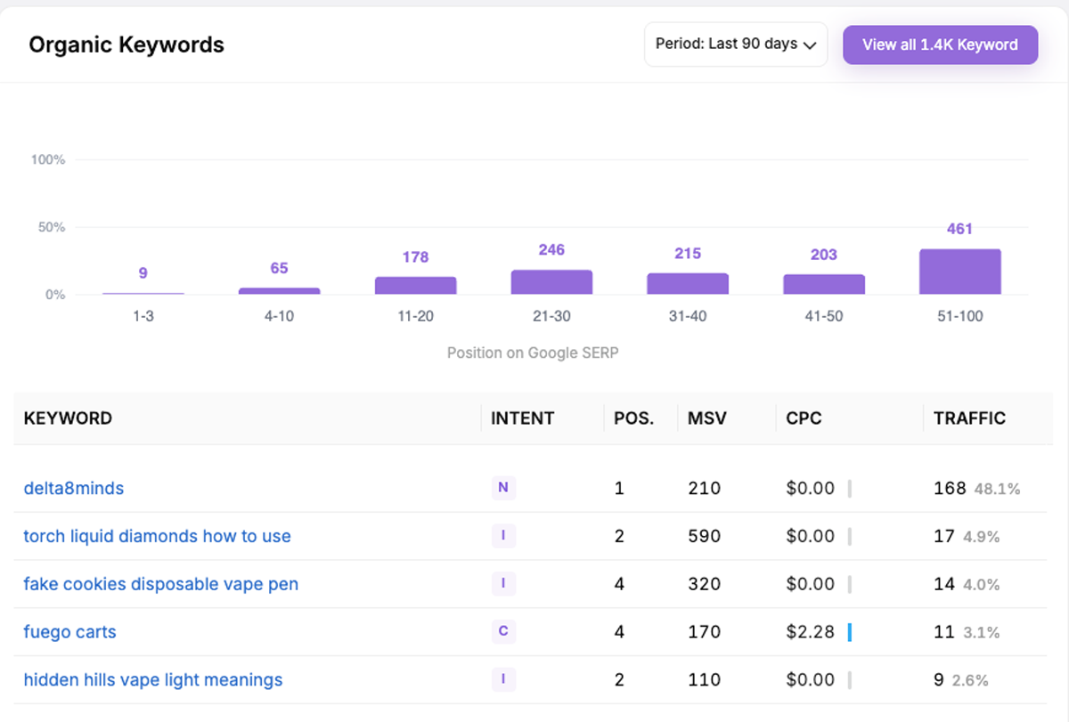The height and width of the screenshot is (722, 1069).
Task: Open the delta8minds keyword link
Action: click(74, 488)
